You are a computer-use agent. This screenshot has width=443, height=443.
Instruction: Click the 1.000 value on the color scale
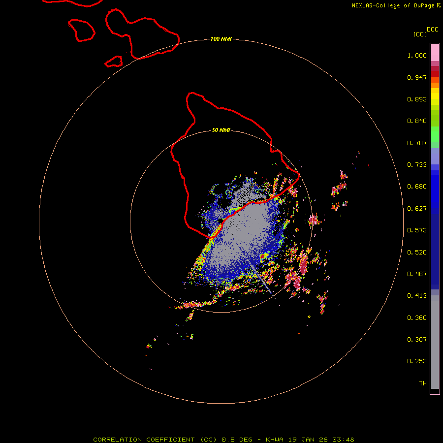click(x=417, y=55)
